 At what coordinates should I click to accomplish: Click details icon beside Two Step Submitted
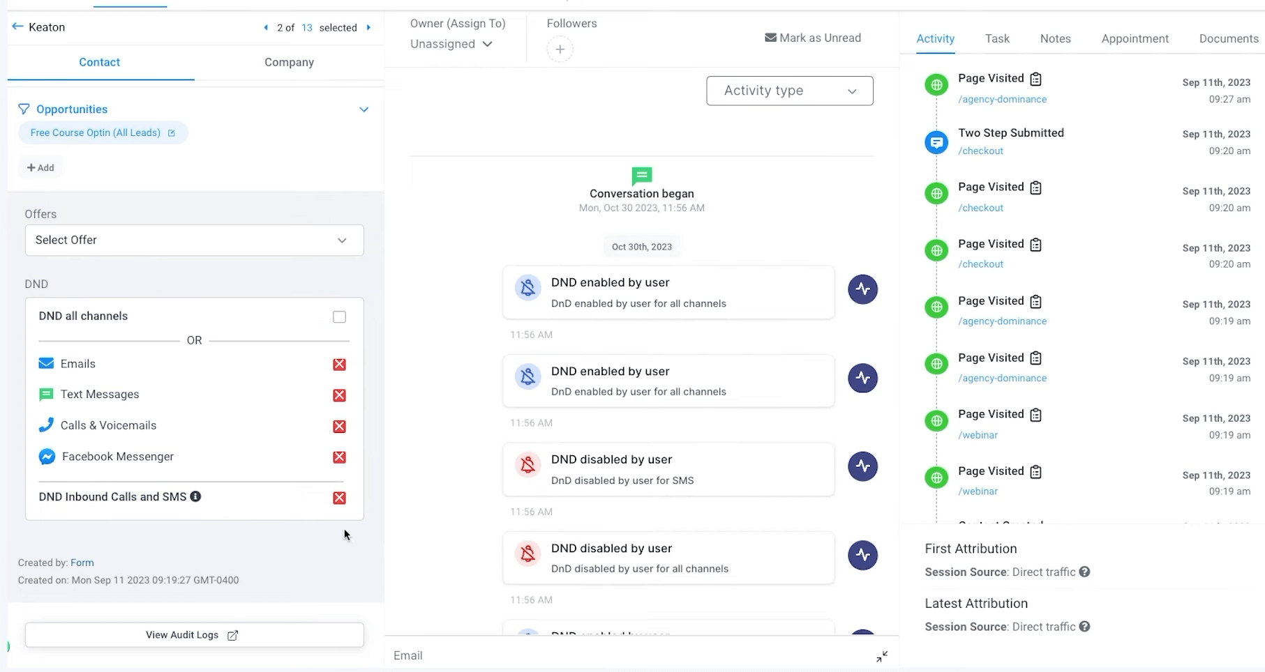[936, 142]
